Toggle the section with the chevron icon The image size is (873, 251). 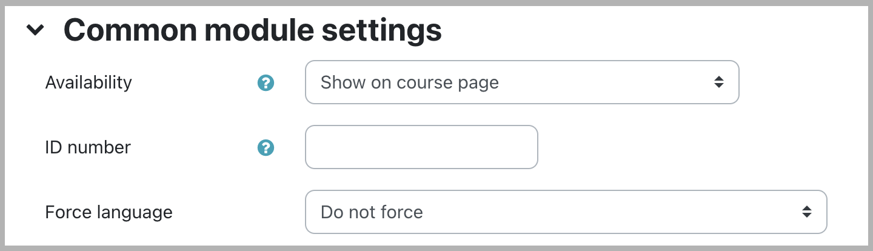(36, 30)
